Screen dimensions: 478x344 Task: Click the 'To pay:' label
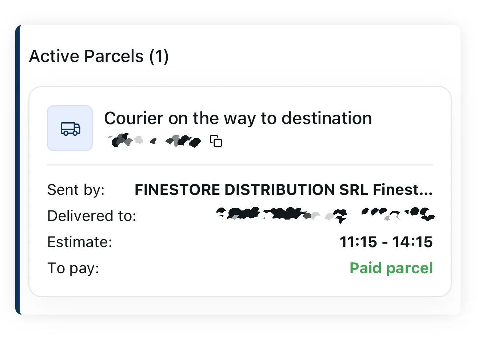[73, 268]
